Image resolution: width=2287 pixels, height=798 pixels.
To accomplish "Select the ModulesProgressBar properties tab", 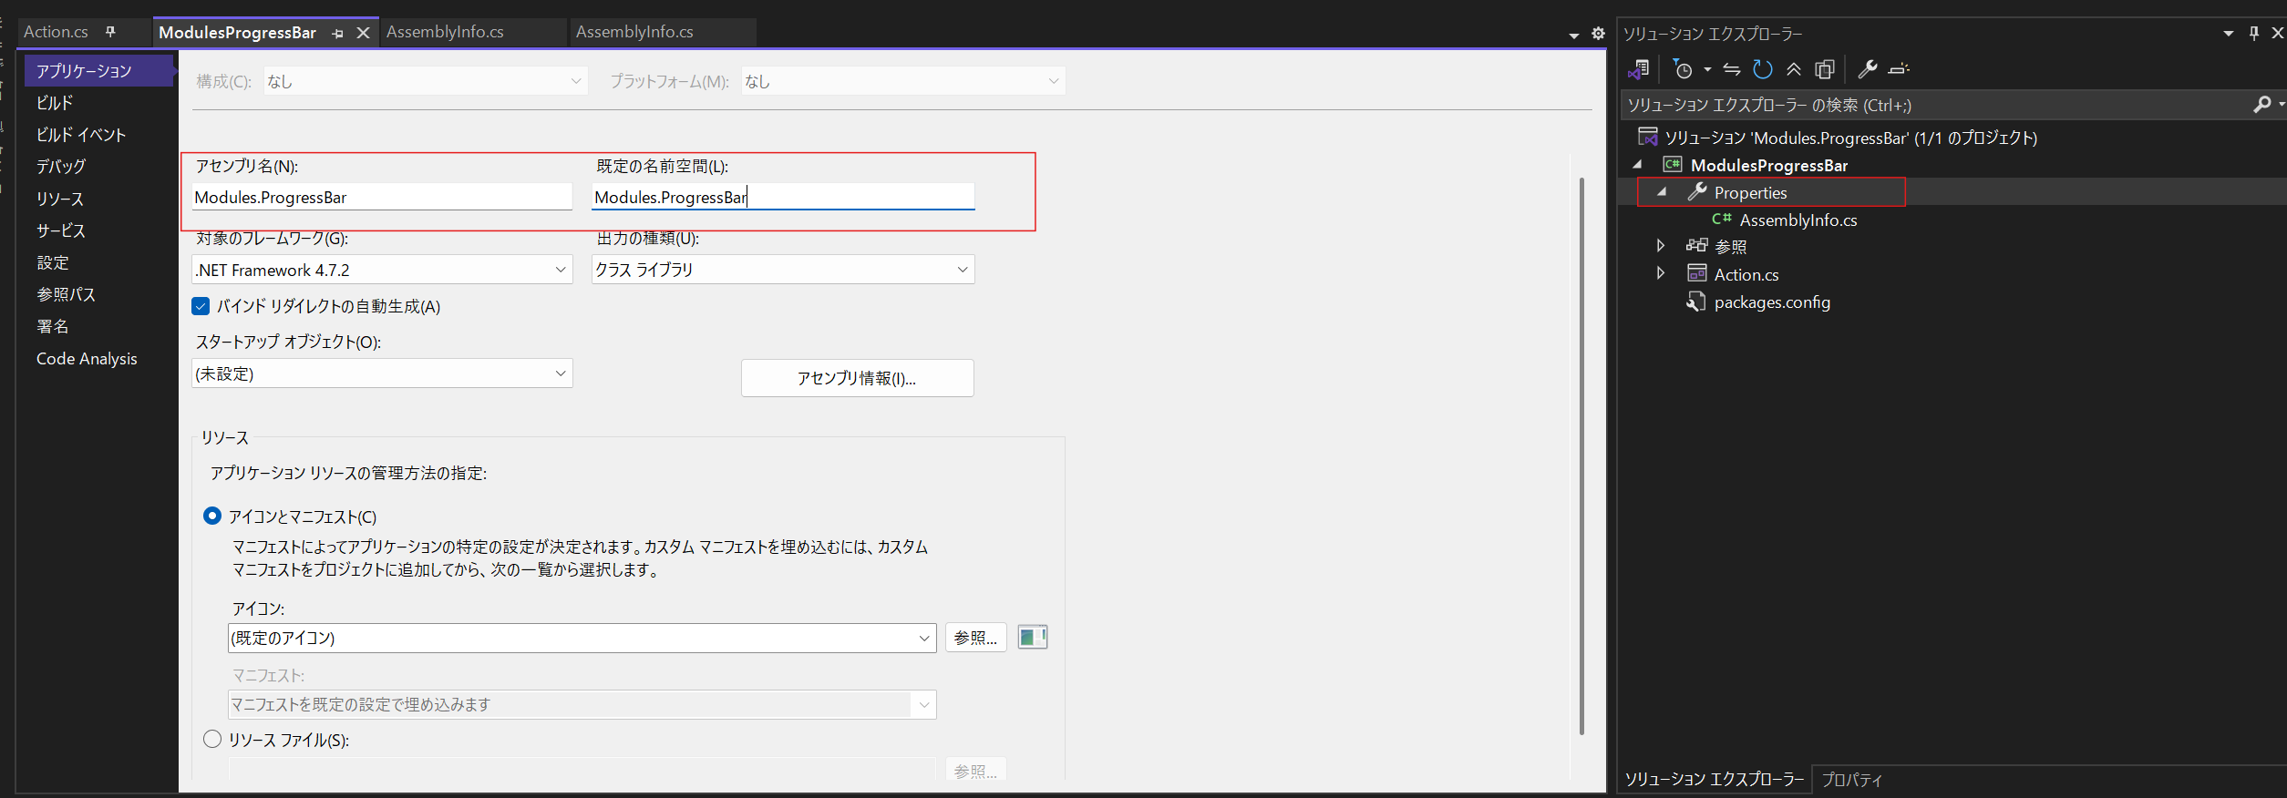I will 237,33.
